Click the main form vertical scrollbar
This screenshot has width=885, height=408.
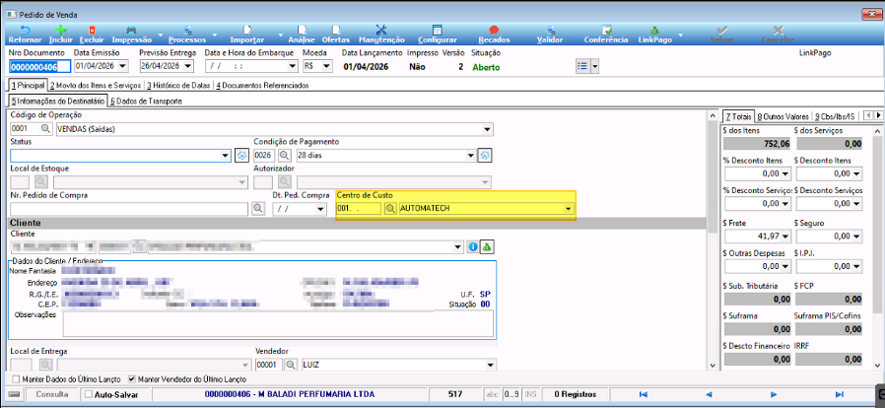coord(713,239)
